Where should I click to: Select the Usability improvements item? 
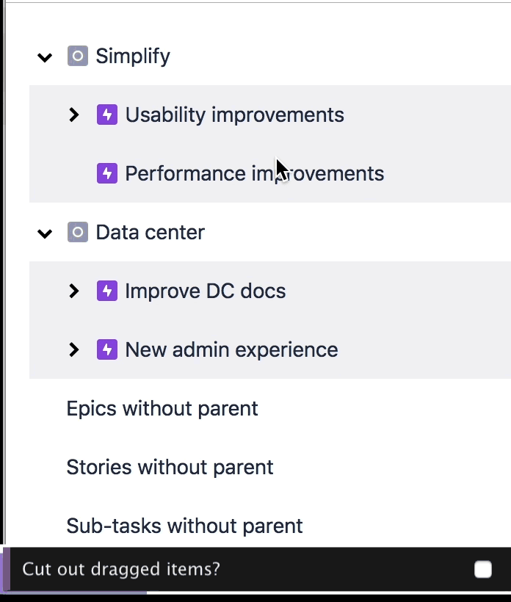click(234, 115)
